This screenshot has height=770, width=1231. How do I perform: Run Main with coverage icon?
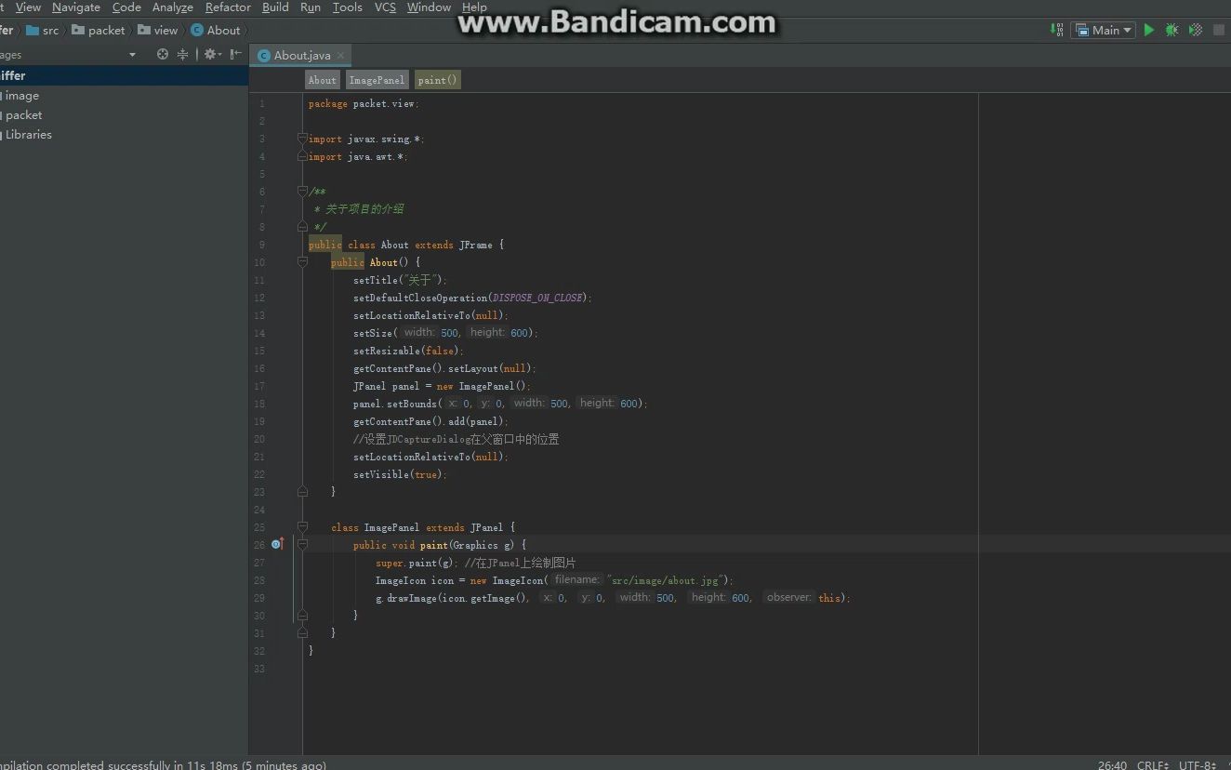coord(1196,30)
